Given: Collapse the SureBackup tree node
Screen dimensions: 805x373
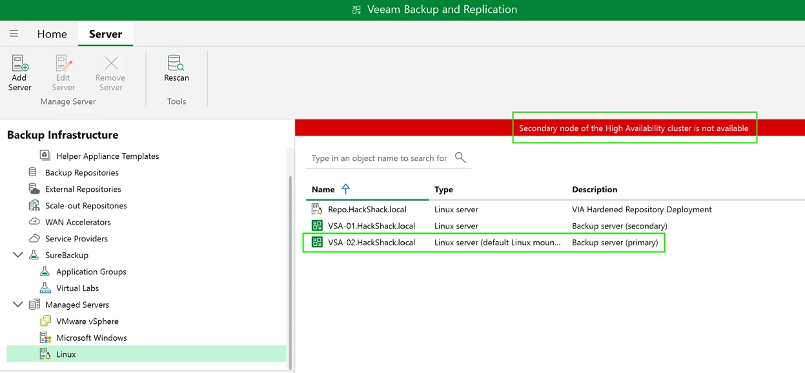Looking at the screenshot, I should tap(18, 255).
